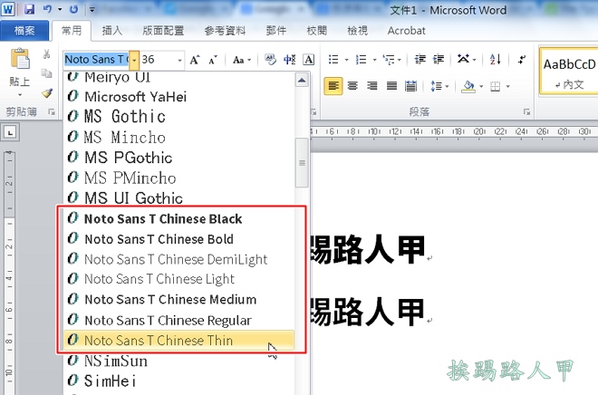The height and width of the screenshot is (395, 598).
Task: Click the Format Painter brush icon
Action: pyautogui.click(x=47, y=93)
